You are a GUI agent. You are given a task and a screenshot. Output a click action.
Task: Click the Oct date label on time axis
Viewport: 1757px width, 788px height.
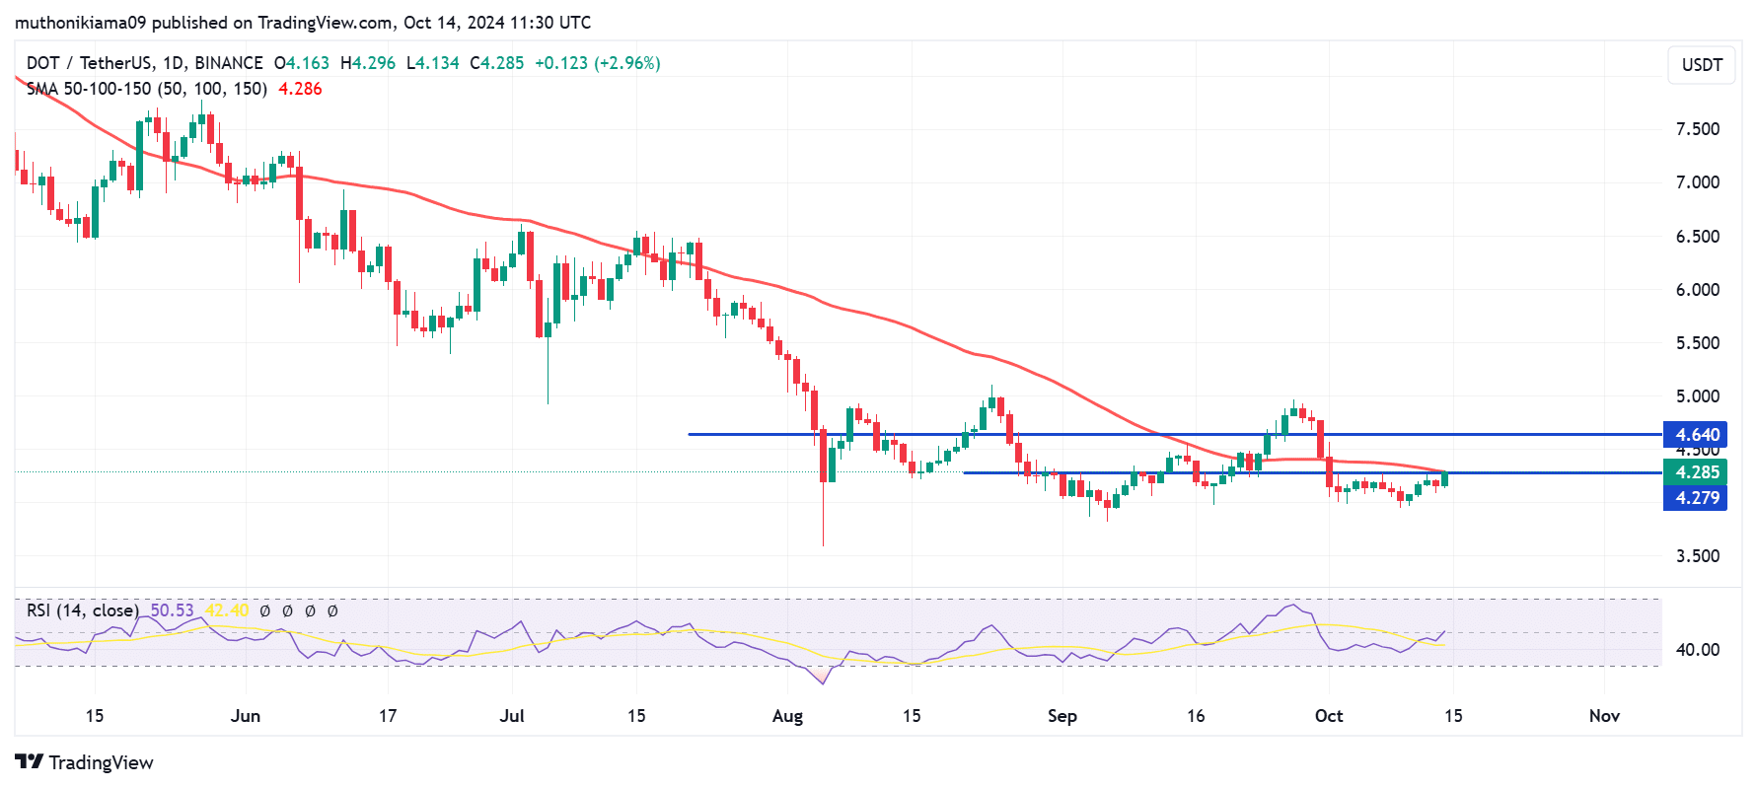1329,716
